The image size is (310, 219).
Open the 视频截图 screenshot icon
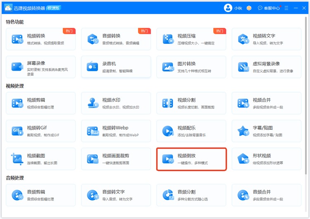click(x=17, y=159)
